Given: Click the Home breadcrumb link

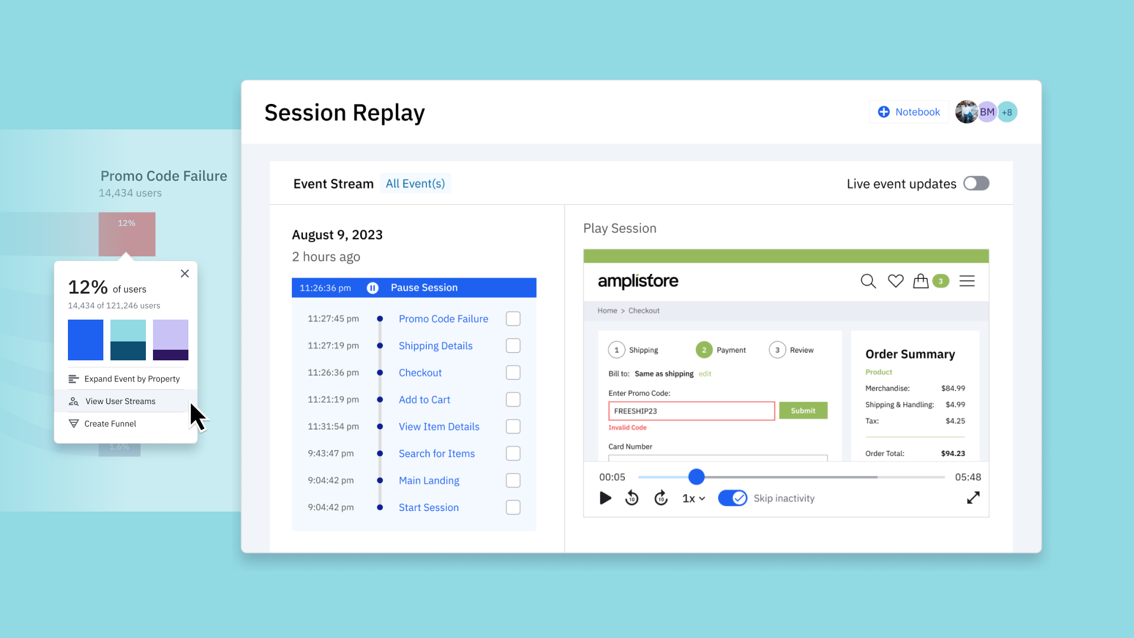Looking at the screenshot, I should coord(607,311).
